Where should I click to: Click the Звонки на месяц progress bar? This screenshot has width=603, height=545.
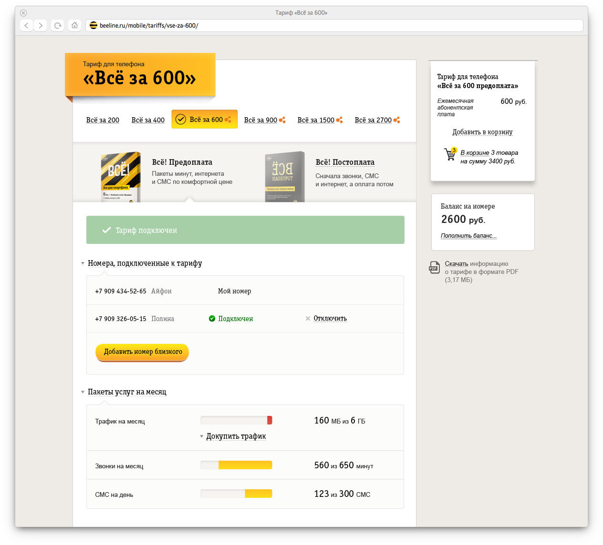click(236, 465)
